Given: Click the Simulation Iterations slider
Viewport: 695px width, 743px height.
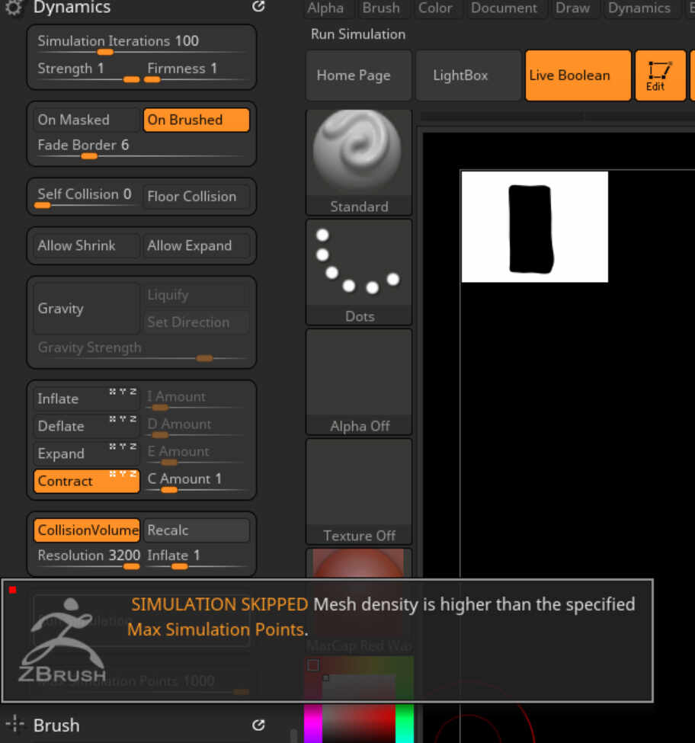Looking at the screenshot, I should pos(142,44).
